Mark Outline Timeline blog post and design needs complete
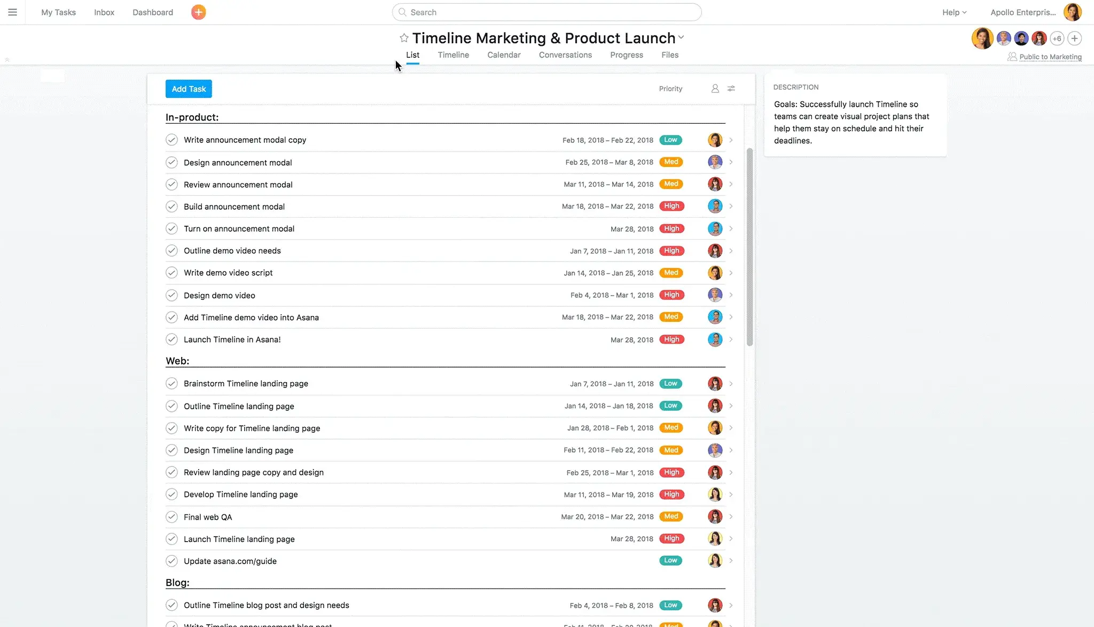This screenshot has width=1094, height=627. click(171, 605)
